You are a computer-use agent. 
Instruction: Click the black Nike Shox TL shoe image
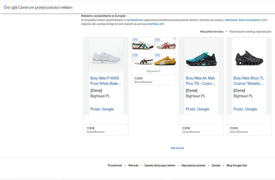point(249,58)
